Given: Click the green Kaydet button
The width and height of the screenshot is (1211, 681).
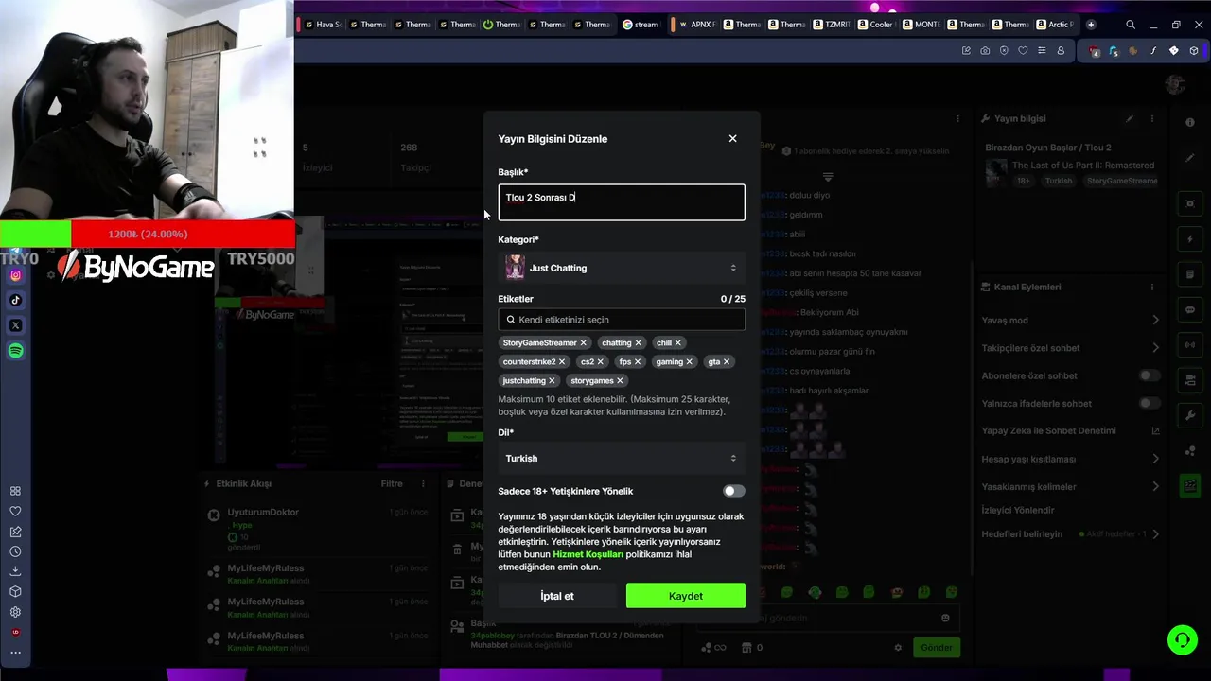Looking at the screenshot, I should [x=685, y=596].
